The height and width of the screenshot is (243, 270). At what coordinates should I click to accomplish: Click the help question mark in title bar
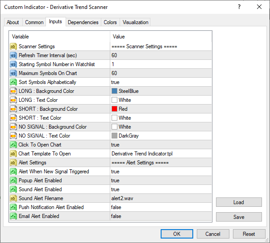(x=239, y=7)
